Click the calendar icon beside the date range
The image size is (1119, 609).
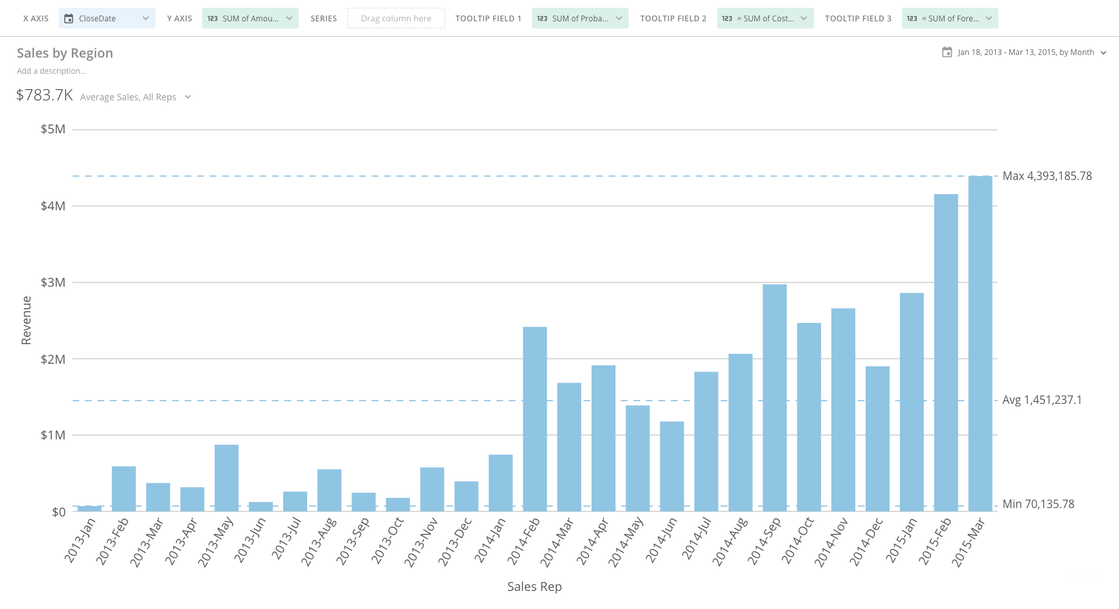click(946, 52)
